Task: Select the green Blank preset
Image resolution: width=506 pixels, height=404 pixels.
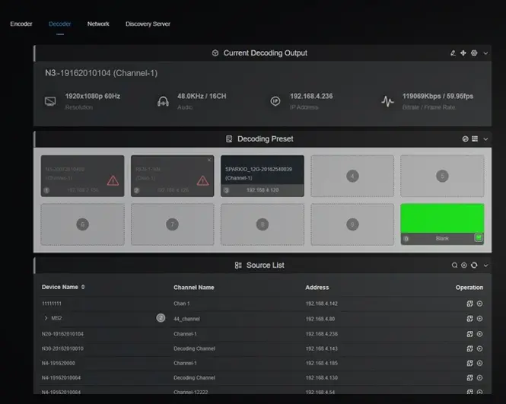Action: click(442, 224)
